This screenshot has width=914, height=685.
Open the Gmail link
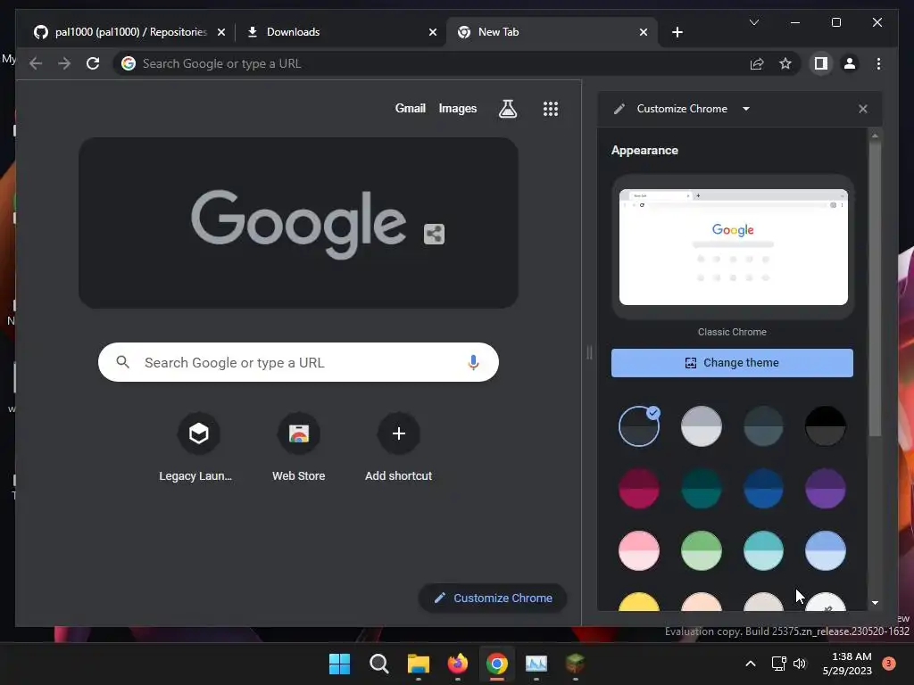point(411,108)
